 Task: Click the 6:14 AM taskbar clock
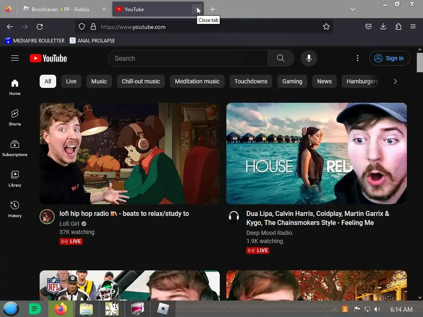[x=402, y=310]
